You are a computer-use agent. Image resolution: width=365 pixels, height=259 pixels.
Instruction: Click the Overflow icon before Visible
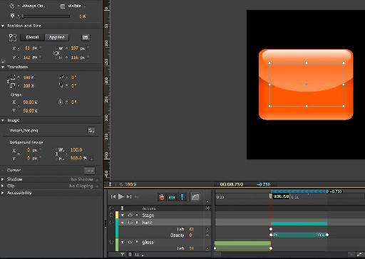pos(63,6)
